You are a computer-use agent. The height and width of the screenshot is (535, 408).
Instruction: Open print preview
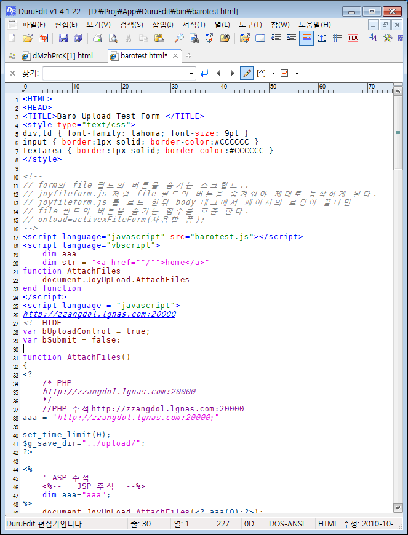(x=113, y=38)
